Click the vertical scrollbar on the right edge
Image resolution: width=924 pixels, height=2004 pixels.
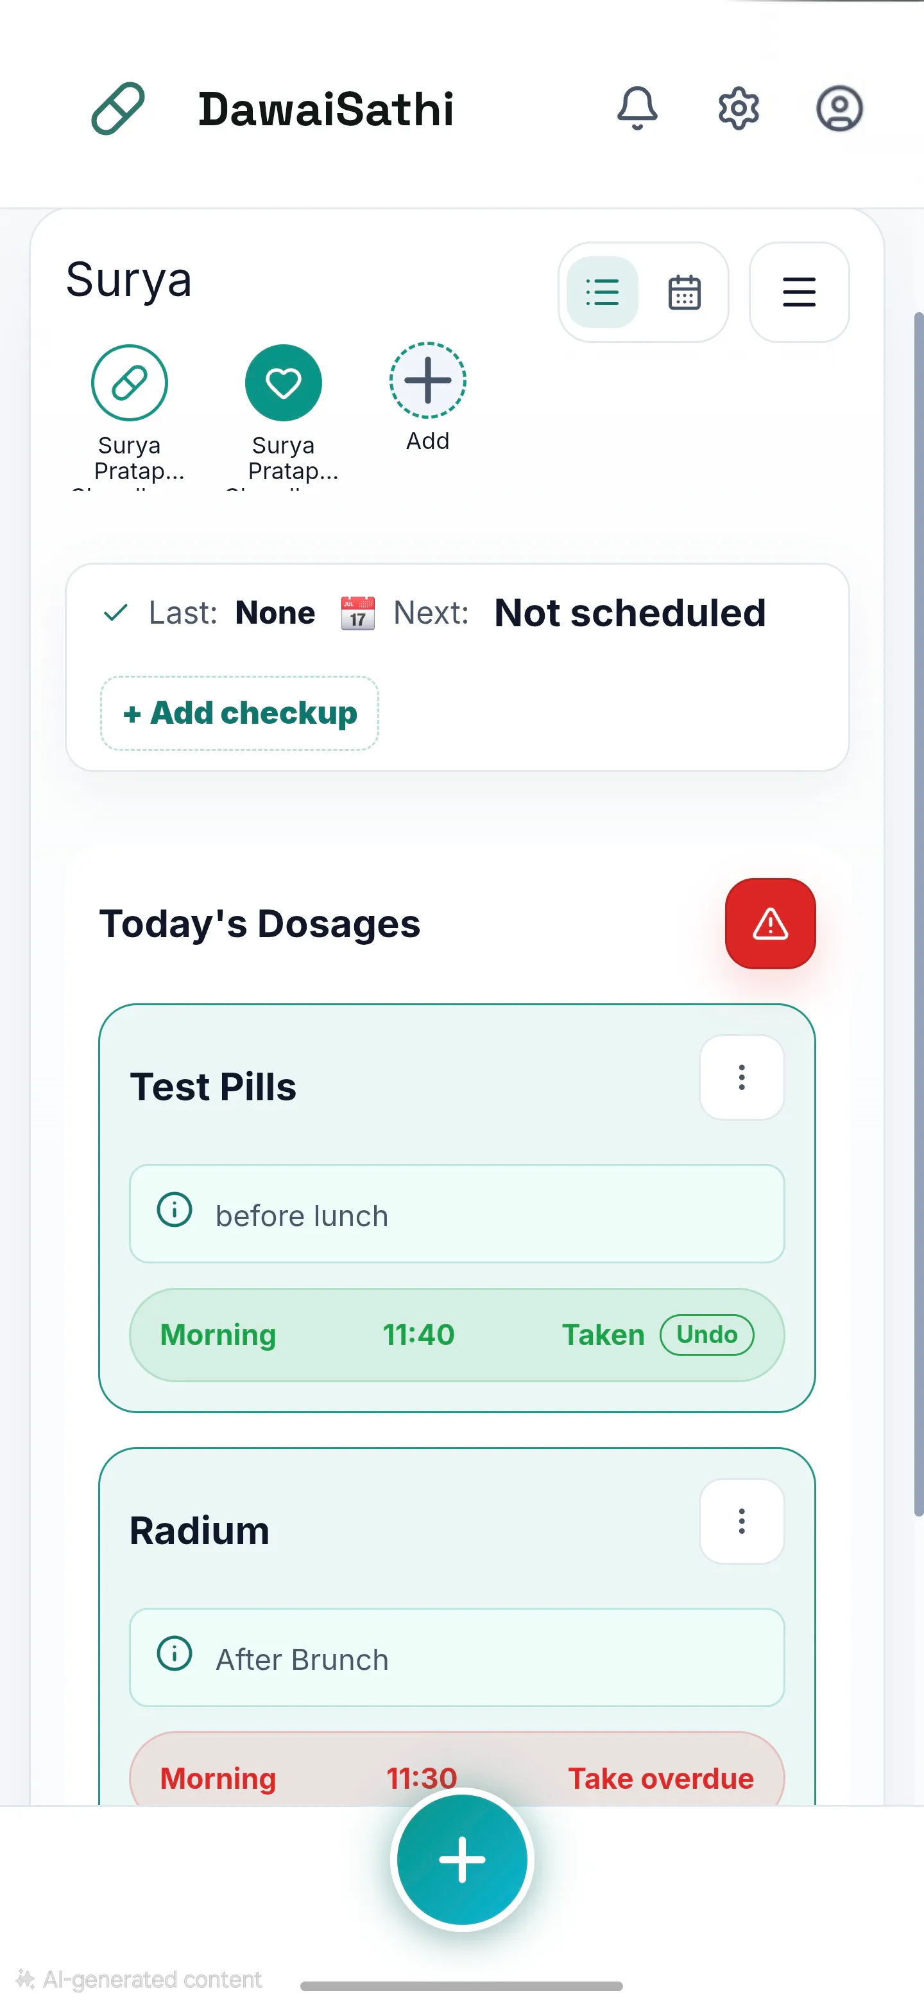[918, 914]
